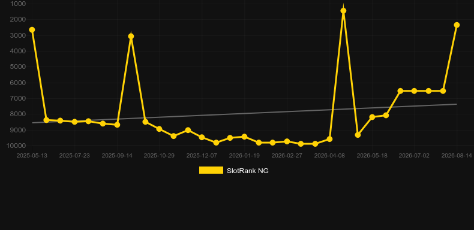Select the data point for 2026-07-02
This screenshot has width=474, height=230.
coord(414,91)
